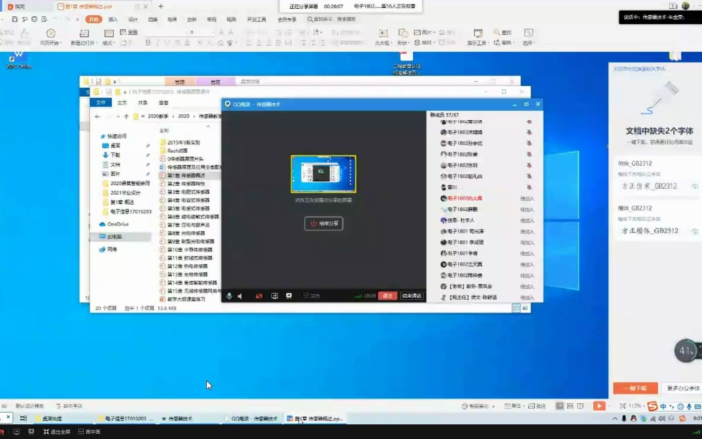
Task: Open the 文件 tab in File Explorer
Action: tap(101, 102)
